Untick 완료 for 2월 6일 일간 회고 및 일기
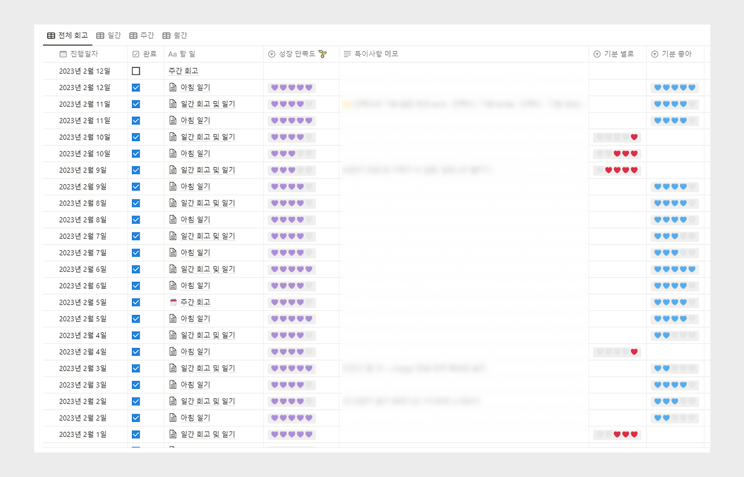This screenshot has width=744, height=477. coord(136,269)
